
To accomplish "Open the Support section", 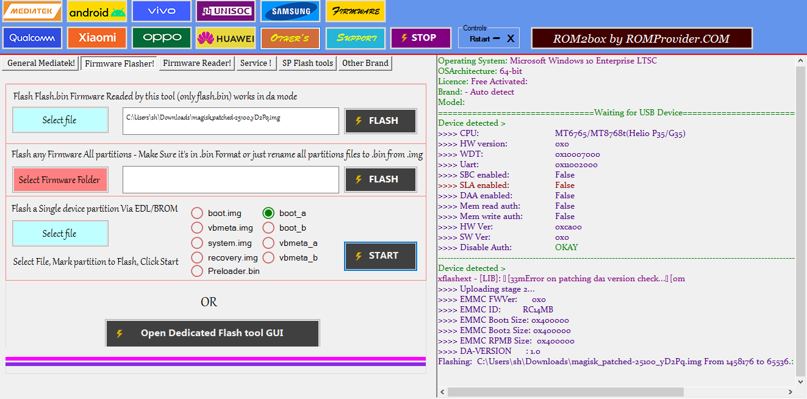I will coord(356,38).
